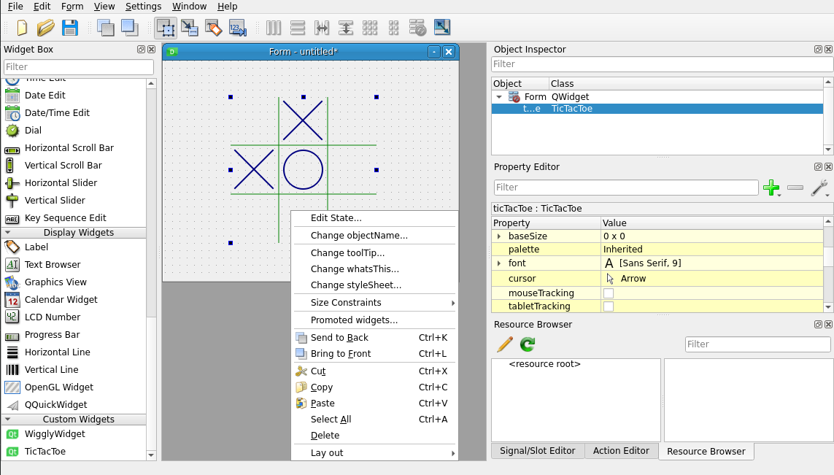Switch to Edit Signals/Slots mode
834x475 pixels.
click(x=190, y=28)
